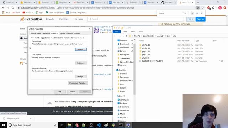Open Use cases link in header
Screen dimensions: 228x128
[x=78, y=19]
